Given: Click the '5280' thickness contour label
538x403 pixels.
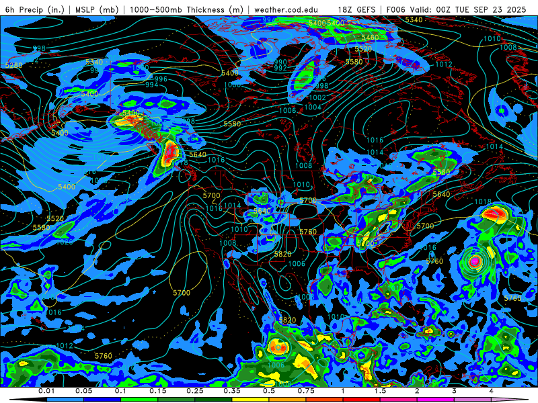Looking at the screenshot, I should pos(13,65).
